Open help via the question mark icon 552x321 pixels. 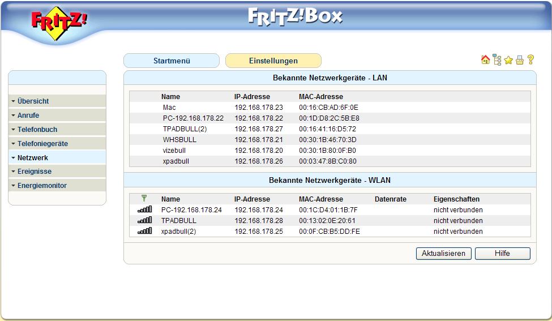pyautogui.click(x=530, y=60)
